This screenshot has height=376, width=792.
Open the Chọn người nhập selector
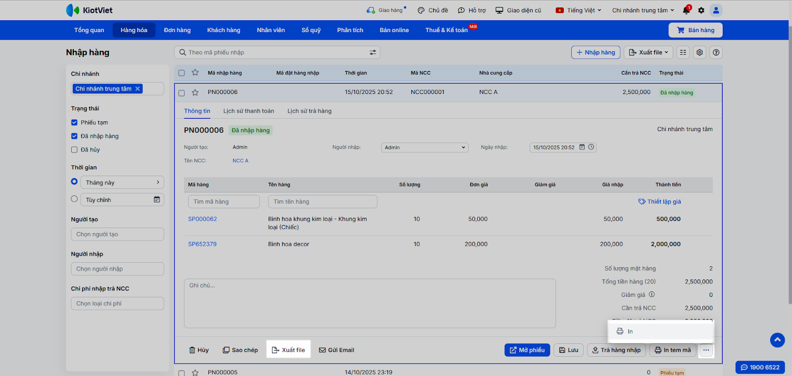tap(117, 269)
